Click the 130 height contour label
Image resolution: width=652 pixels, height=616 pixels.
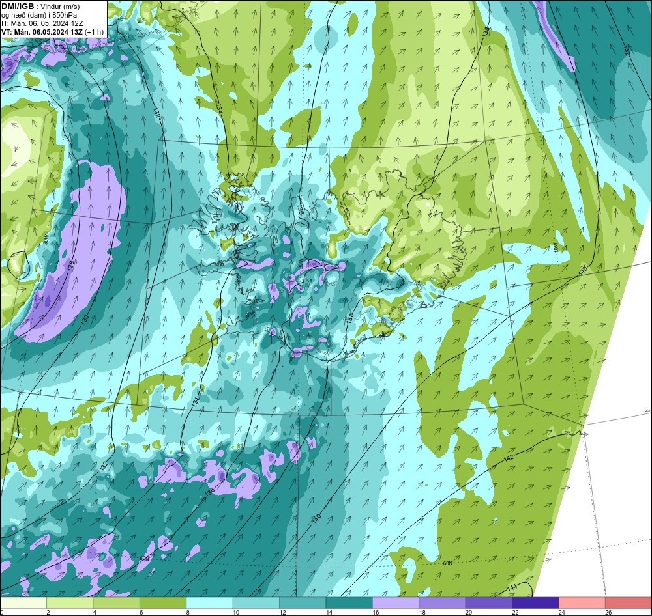coord(85,320)
